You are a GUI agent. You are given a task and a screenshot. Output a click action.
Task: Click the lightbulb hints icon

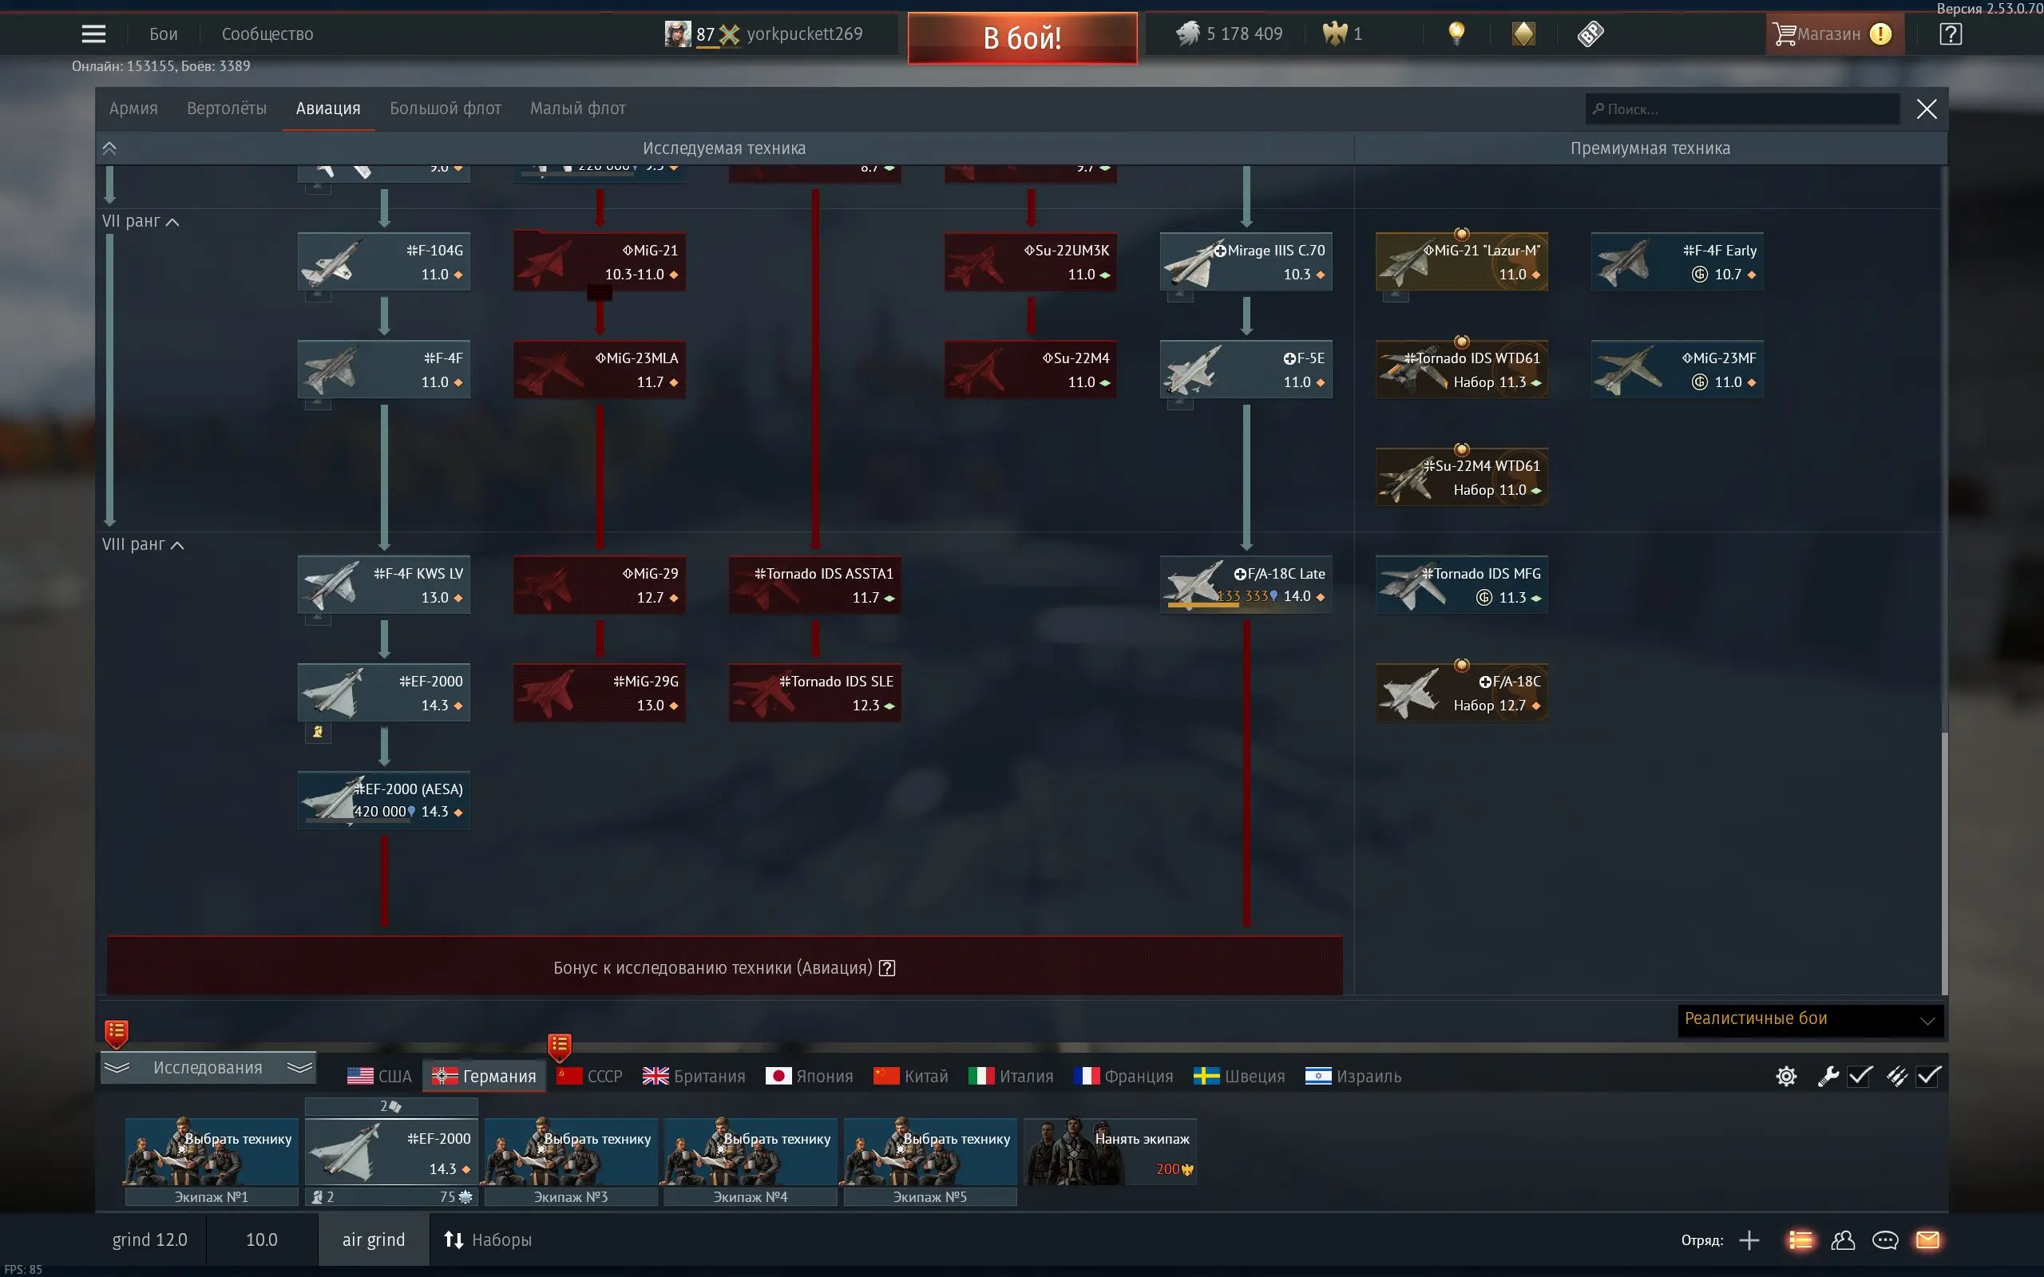click(1456, 34)
